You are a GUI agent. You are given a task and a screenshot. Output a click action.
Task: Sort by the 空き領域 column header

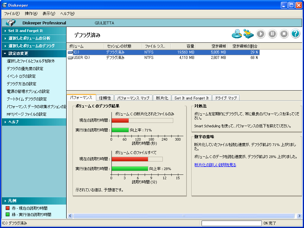212,46
